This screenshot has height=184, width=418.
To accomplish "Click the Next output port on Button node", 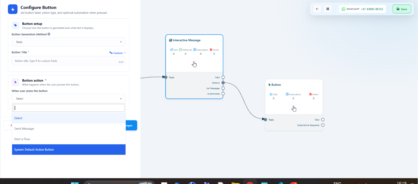I will [x=323, y=120].
